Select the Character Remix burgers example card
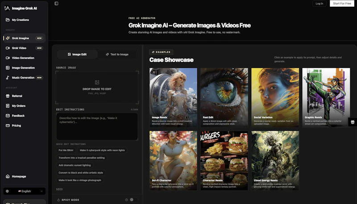 pos(224,160)
